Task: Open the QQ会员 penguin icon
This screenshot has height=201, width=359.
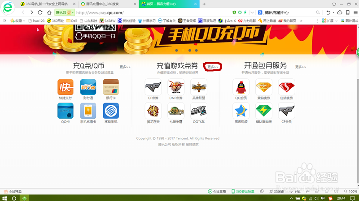Action: [241, 87]
